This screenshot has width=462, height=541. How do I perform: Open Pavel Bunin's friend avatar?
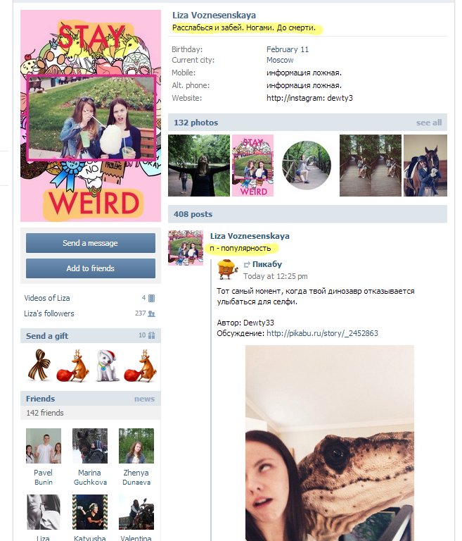(44, 446)
